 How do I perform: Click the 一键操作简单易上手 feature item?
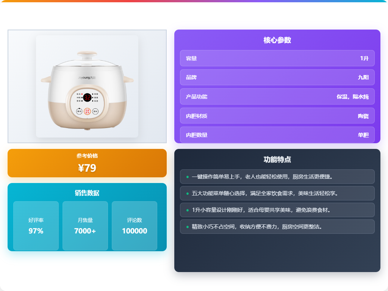pos(277,177)
